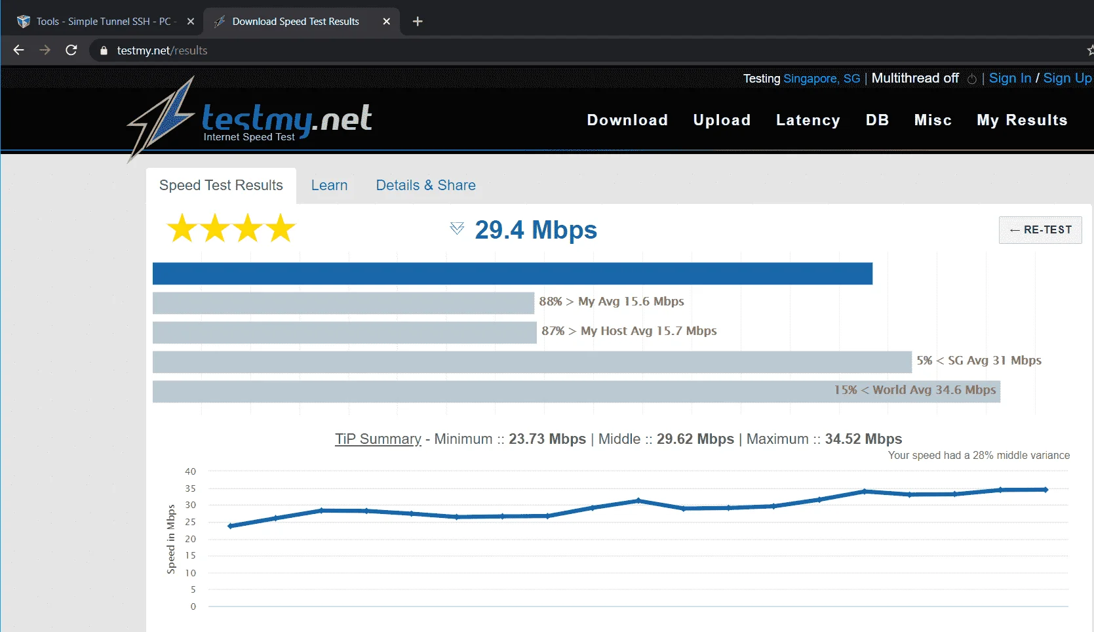Open the DB menu
The height and width of the screenshot is (632, 1094).
(877, 120)
